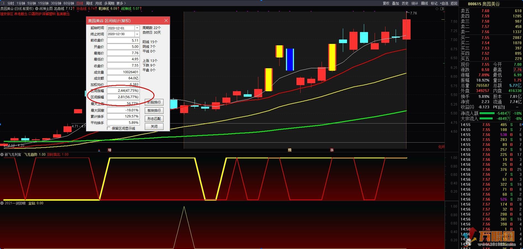Screen dimensions: 523x249
Task: Click the 增 marker below the chart
Action: pos(109,150)
